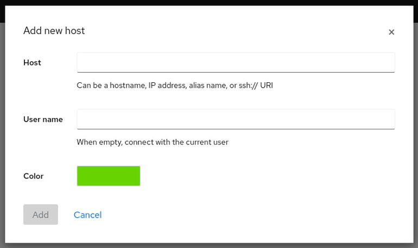This screenshot has width=418, height=248.
Task: Click into the Host input field
Action: click(236, 62)
